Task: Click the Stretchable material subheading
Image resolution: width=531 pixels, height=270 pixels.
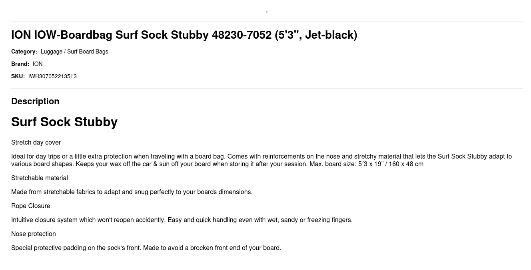Action: 40,178
